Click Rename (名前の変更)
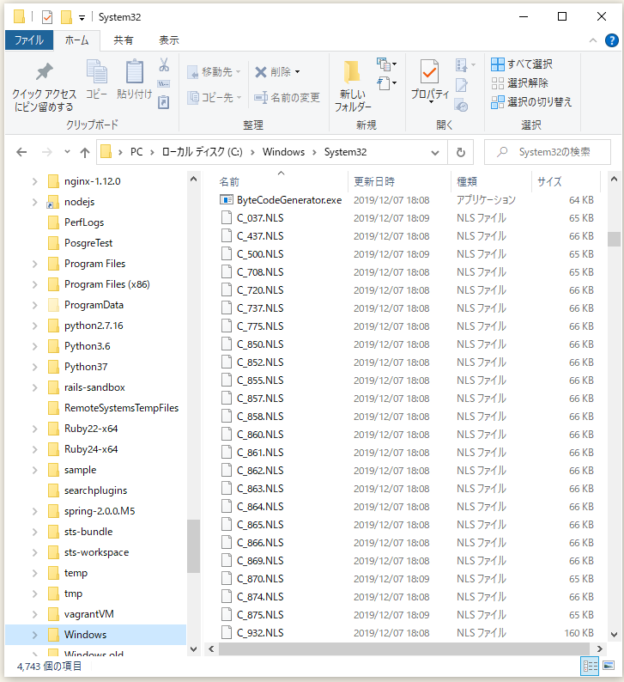 (287, 97)
